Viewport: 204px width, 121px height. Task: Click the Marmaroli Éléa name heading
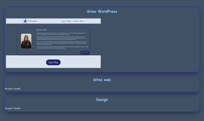point(42,30)
